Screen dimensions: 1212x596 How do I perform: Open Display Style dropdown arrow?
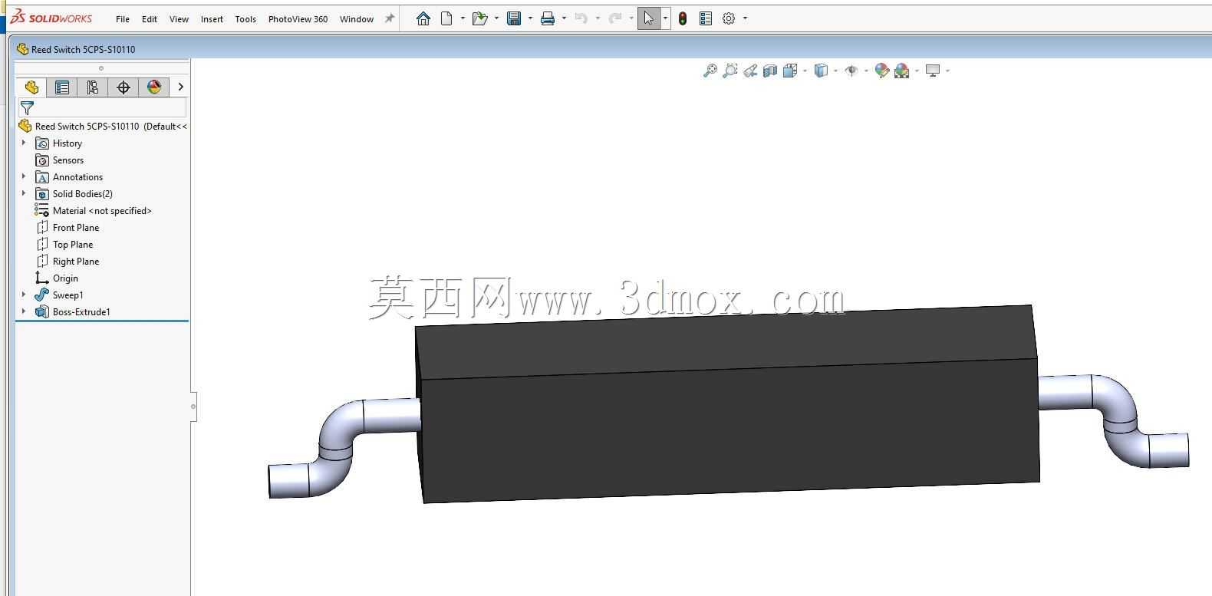click(835, 71)
